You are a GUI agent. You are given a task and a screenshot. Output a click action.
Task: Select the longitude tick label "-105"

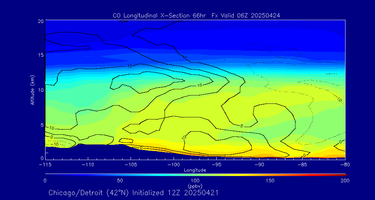tap(131, 165)
